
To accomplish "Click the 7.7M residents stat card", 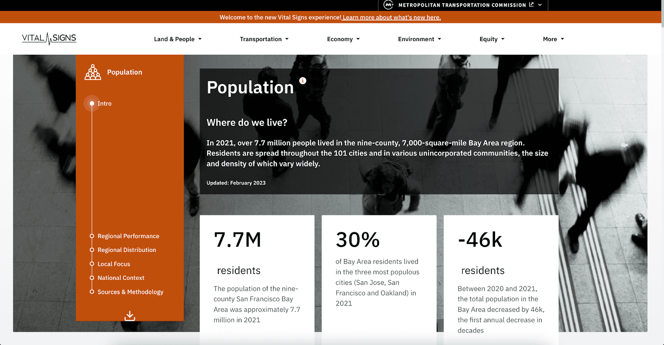I will coord(257,280).
